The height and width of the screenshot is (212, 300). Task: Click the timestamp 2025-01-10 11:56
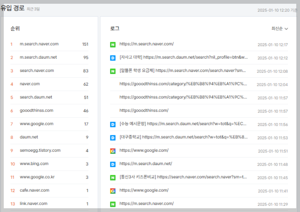(273, 124)
